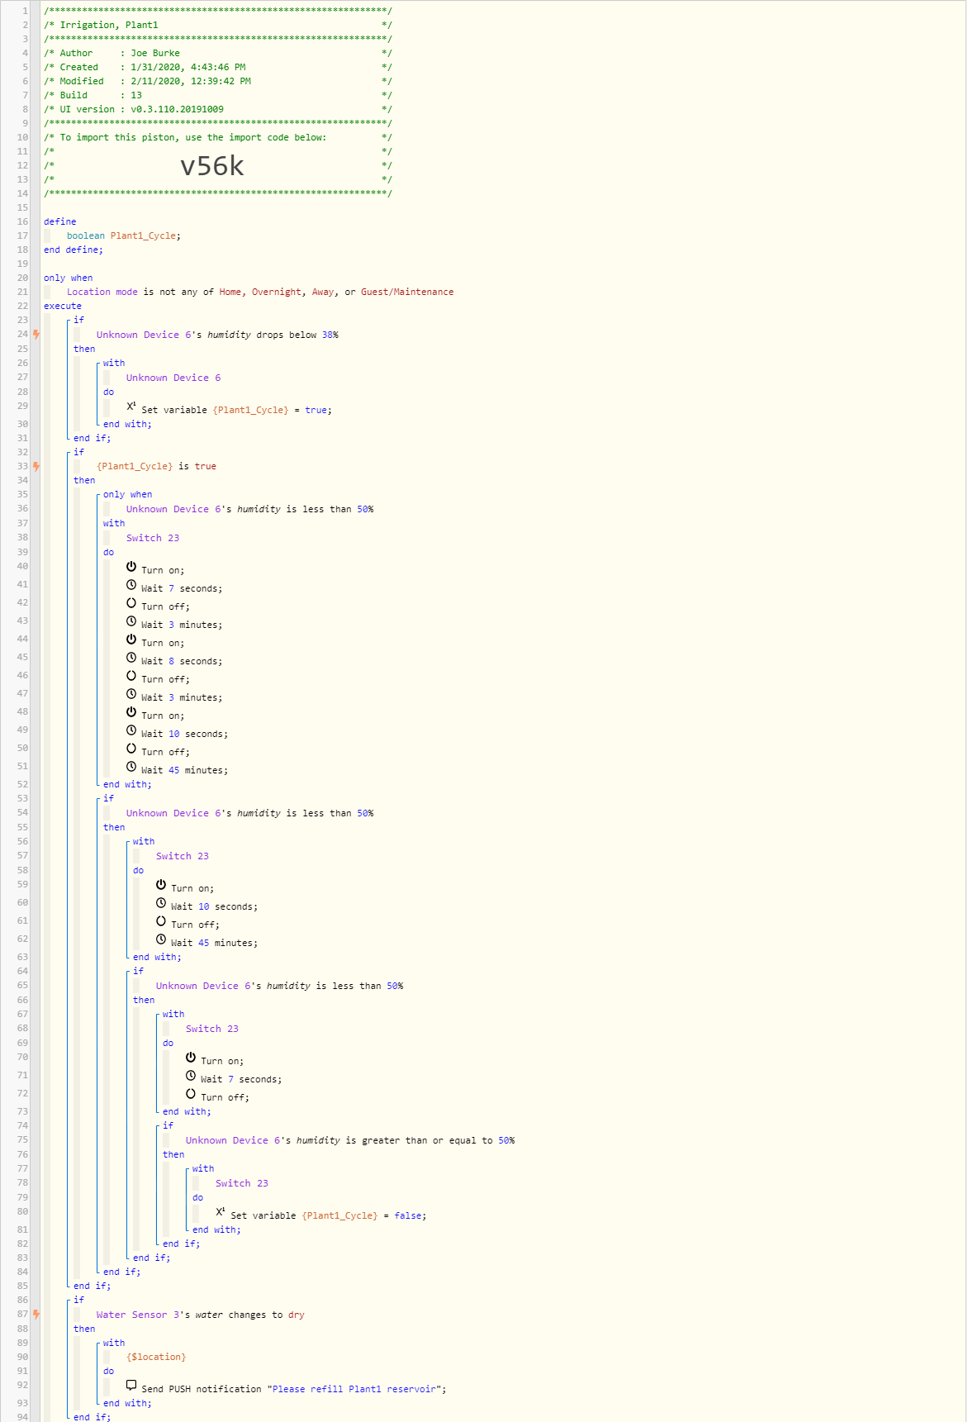Click the power icon on line 70

[x=191, y=1058]
